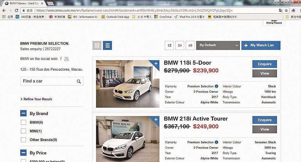The height and width of the screenshot is (162, 301).
Task: Open BMW YouTube channel icon
Action: pyautogui.click(x=67, y=59)
